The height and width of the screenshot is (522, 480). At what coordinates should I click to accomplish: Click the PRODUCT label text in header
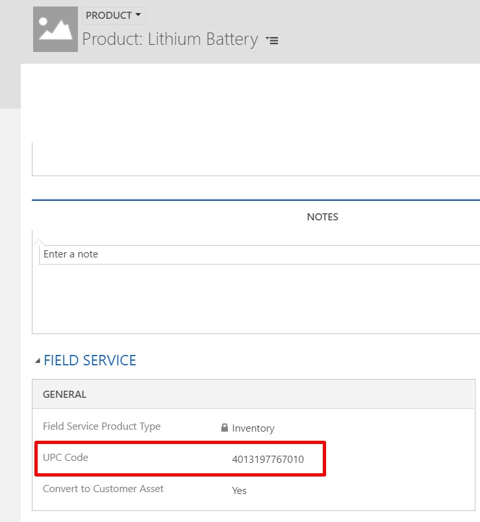108,16
